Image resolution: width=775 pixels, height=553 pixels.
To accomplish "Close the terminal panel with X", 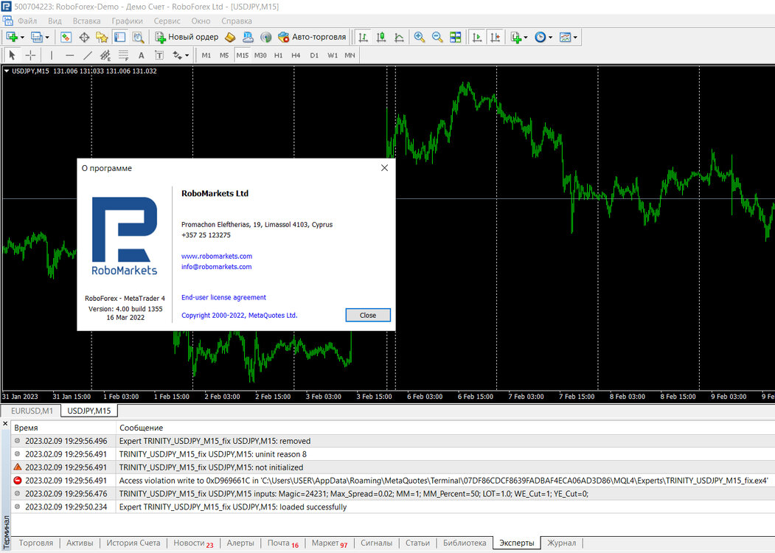I will point(5,424).
